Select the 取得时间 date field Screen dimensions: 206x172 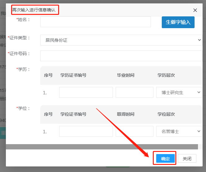134,131
